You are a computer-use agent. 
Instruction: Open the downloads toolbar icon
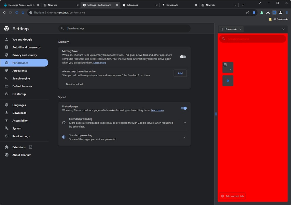(268, 13)
